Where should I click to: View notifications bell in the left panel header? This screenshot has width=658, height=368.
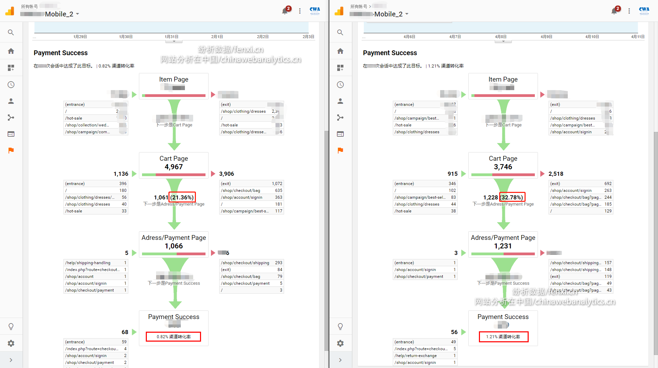(285, 11)
